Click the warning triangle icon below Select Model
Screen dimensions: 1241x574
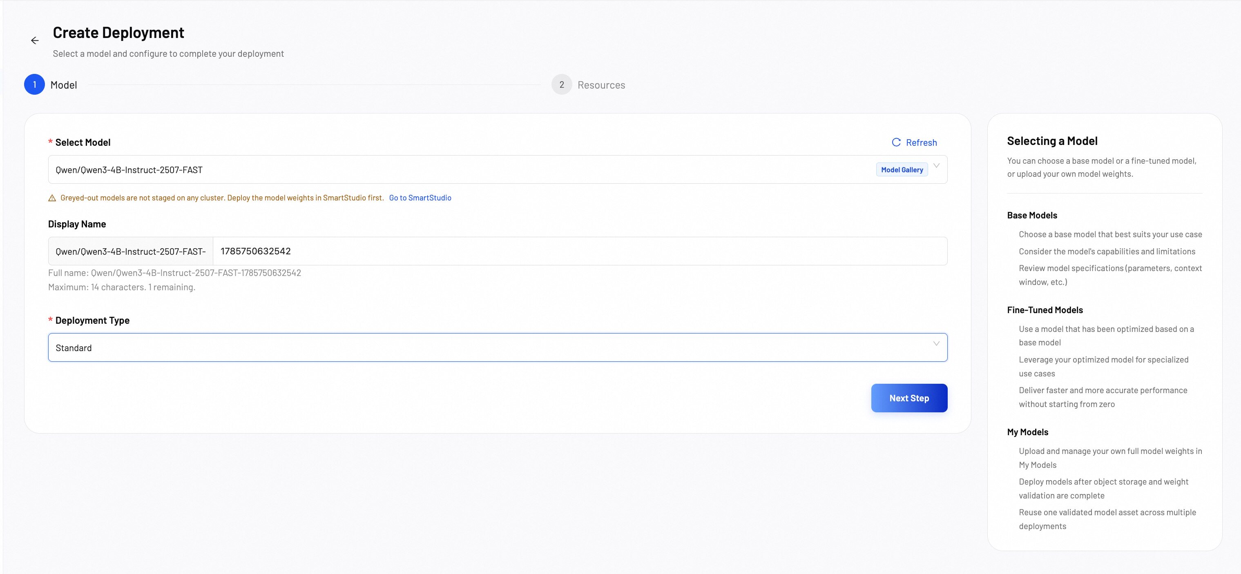pos(52,198)
